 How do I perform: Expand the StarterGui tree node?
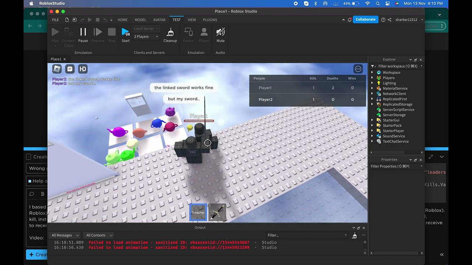(x=372, y=120)
